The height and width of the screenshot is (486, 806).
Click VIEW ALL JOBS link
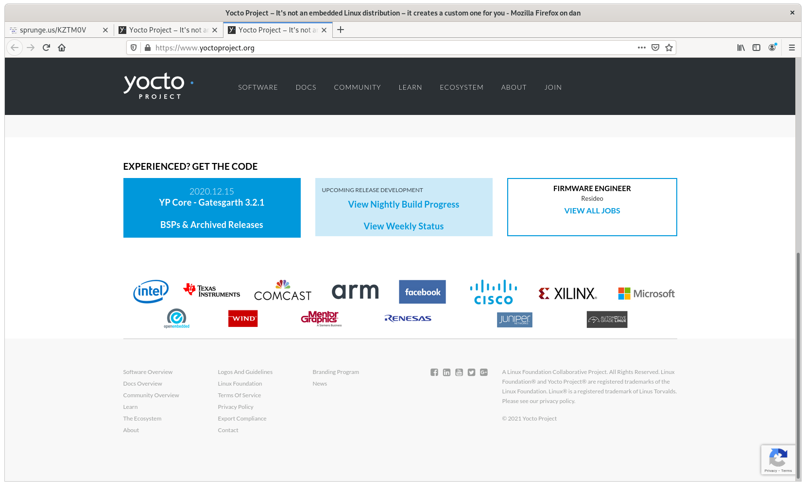[592, 211]
